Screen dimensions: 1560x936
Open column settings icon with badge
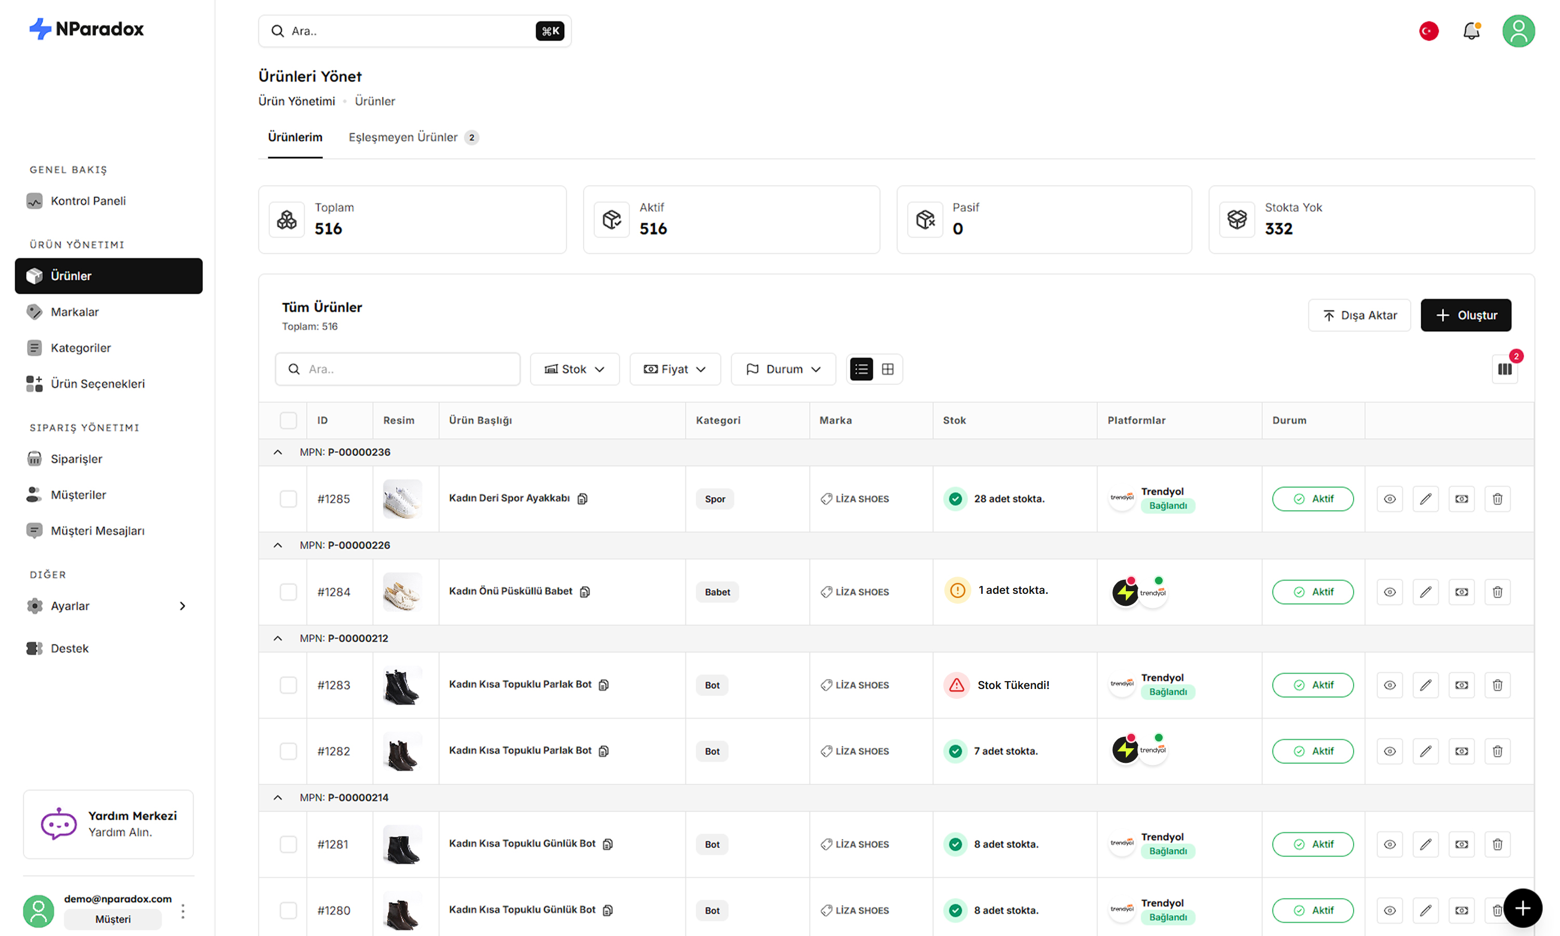pyautogui.click(x=1504, y=369)
